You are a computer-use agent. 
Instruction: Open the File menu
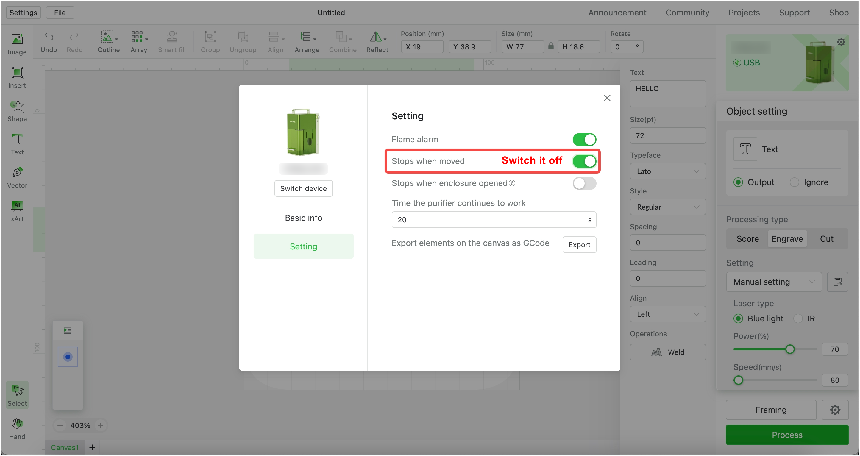[60, 13]
